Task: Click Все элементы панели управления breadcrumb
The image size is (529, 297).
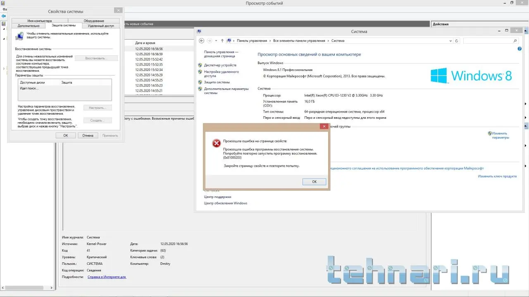Action: pos(299,41)
